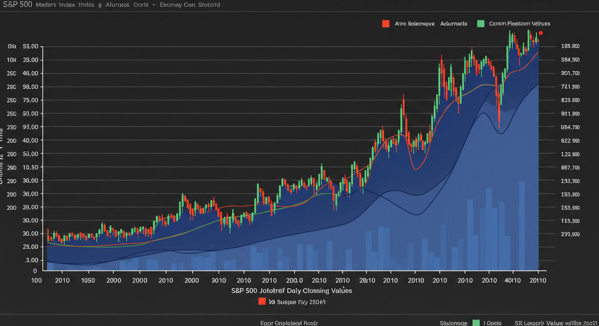Select the "Adumarts" legend label

(454, 24)
